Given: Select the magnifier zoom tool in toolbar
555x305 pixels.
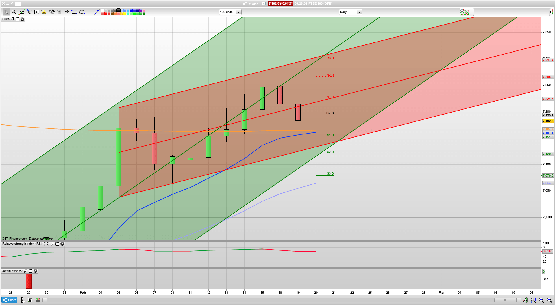Looking at the screenshot, I should pos(14,12).
